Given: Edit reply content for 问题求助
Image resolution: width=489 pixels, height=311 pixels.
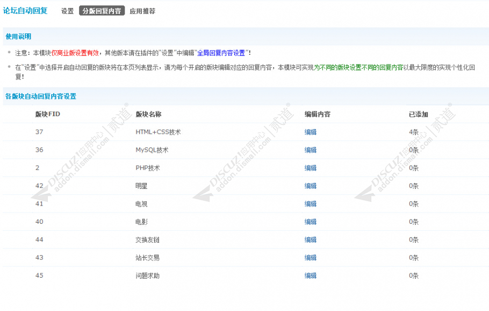Looking at the screenshot, I should tap(310, 275).
